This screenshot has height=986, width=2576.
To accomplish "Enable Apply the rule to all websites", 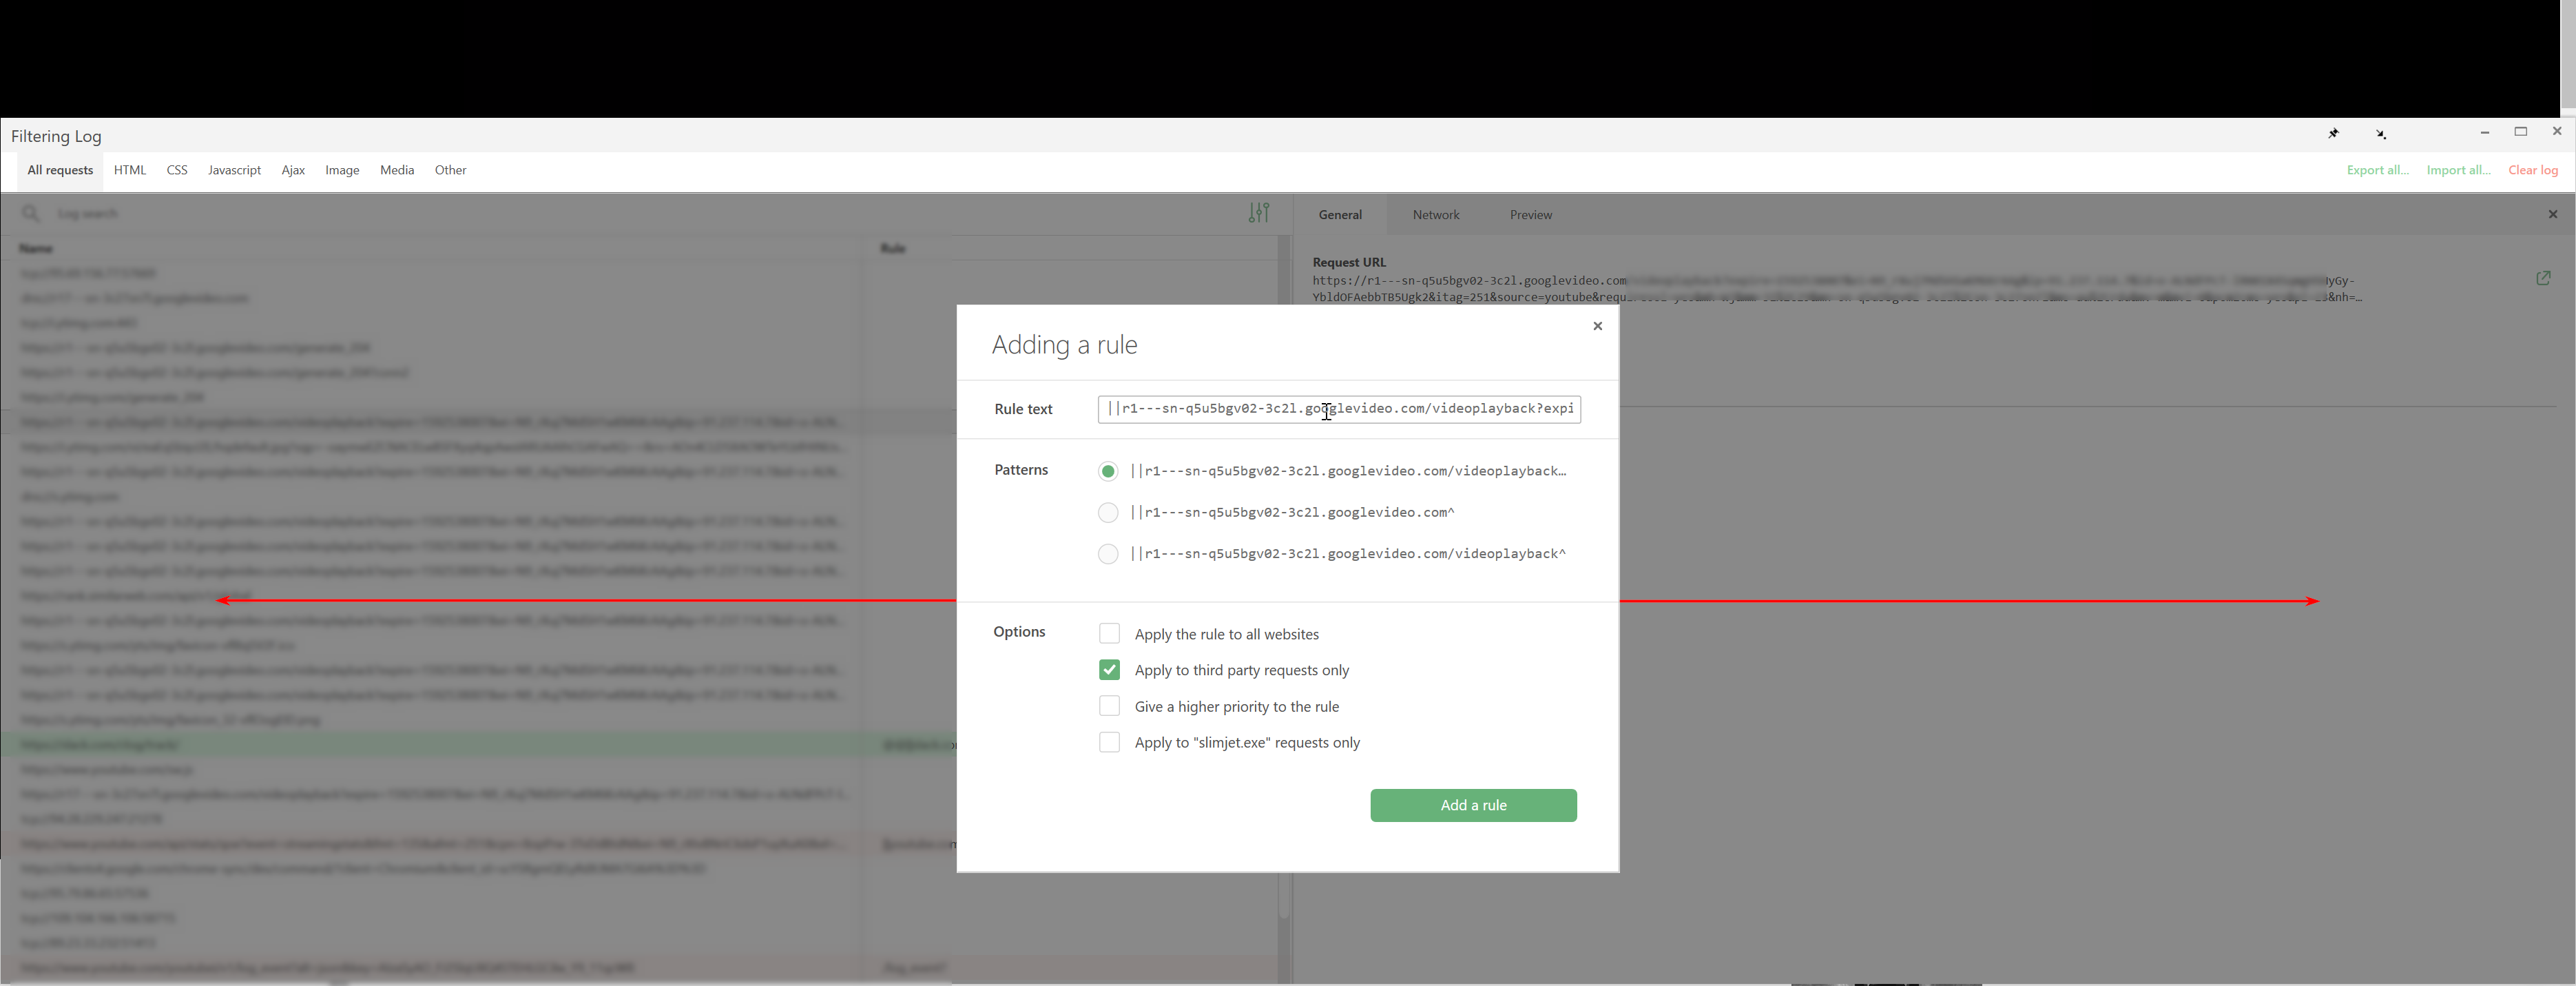I will click(x=1109, y=634).
